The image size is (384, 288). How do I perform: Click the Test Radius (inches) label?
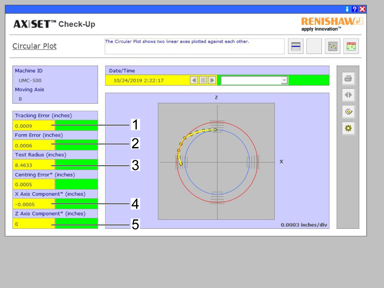(41, 155)
